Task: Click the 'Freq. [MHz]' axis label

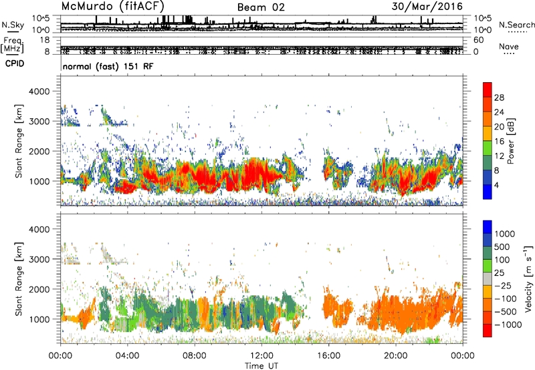Action: pos(12,45)
